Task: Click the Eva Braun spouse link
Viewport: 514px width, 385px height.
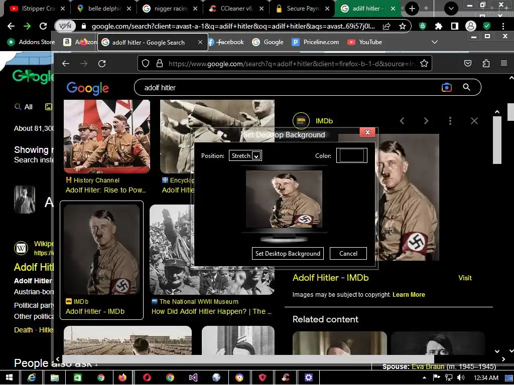Action: [x=428, y=366]
